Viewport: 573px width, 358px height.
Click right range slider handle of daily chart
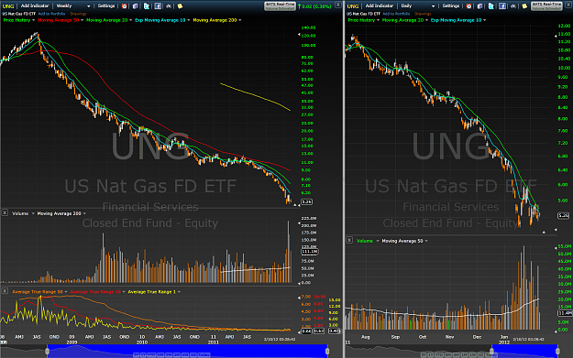click(x=557, y=351)
